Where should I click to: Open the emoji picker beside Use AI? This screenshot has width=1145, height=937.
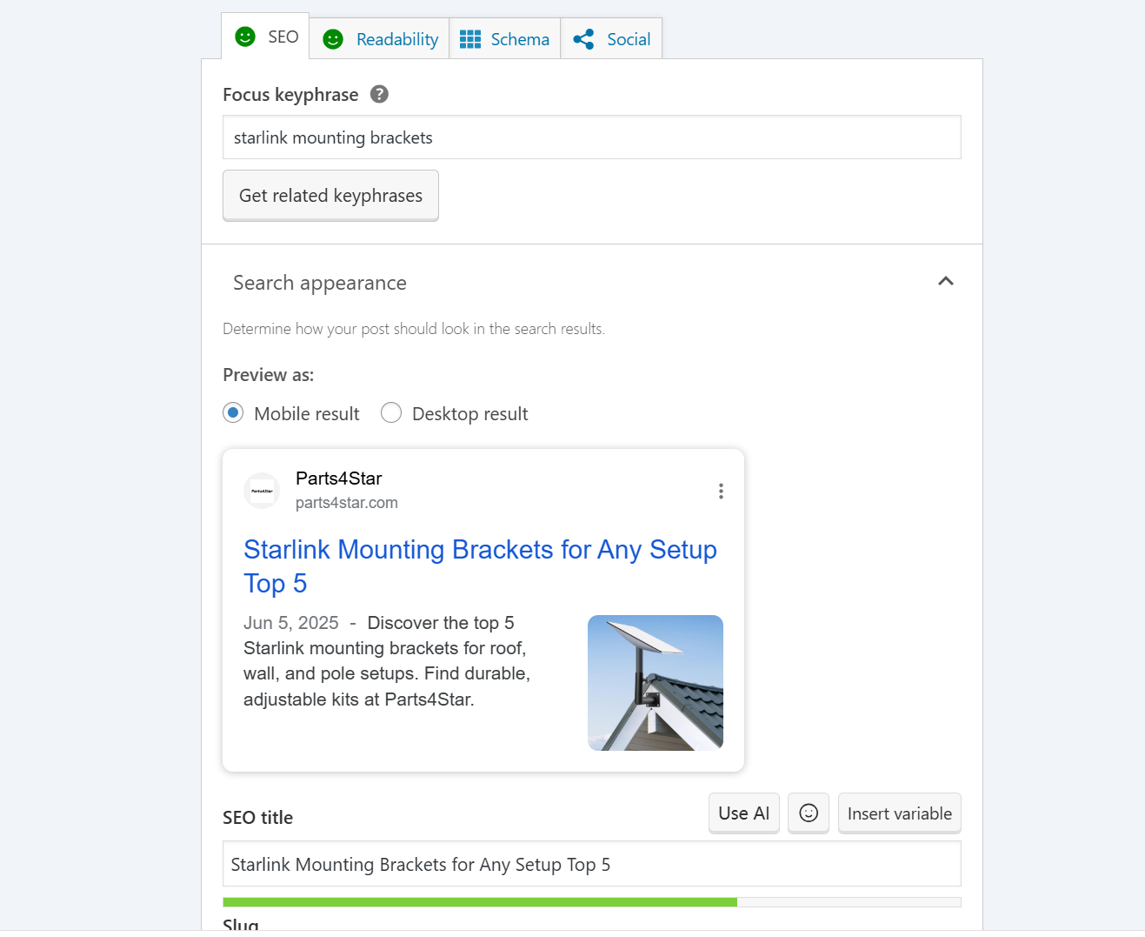(808, 813)
